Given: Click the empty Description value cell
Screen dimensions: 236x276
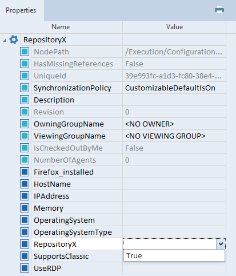Looking at the screenshot, I should click(174, 100).
